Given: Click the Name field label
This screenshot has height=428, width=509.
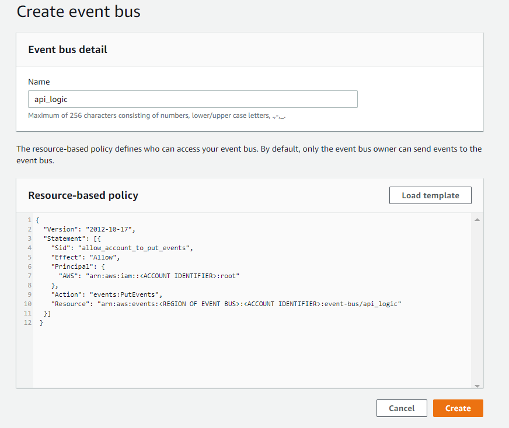Looking at the screenshot, I should (39, 82).
